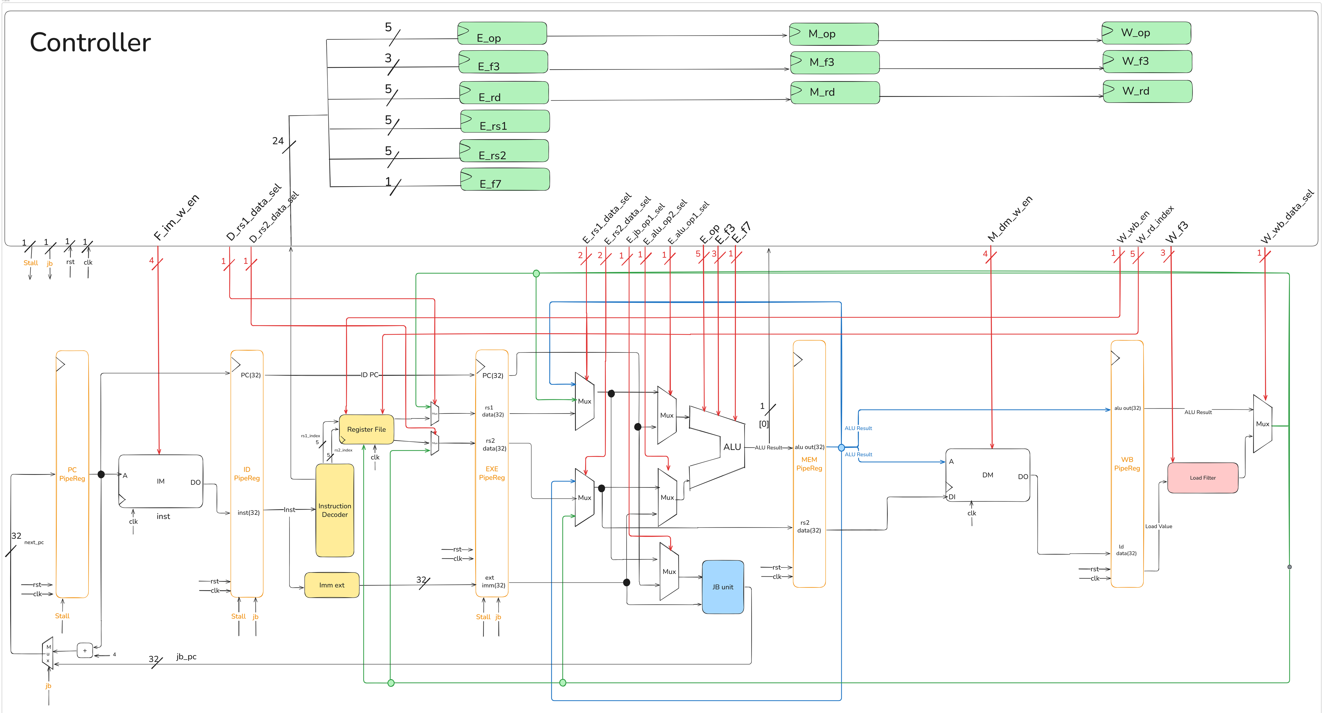Select the jb_pc wire label

(x=186, y=657)
